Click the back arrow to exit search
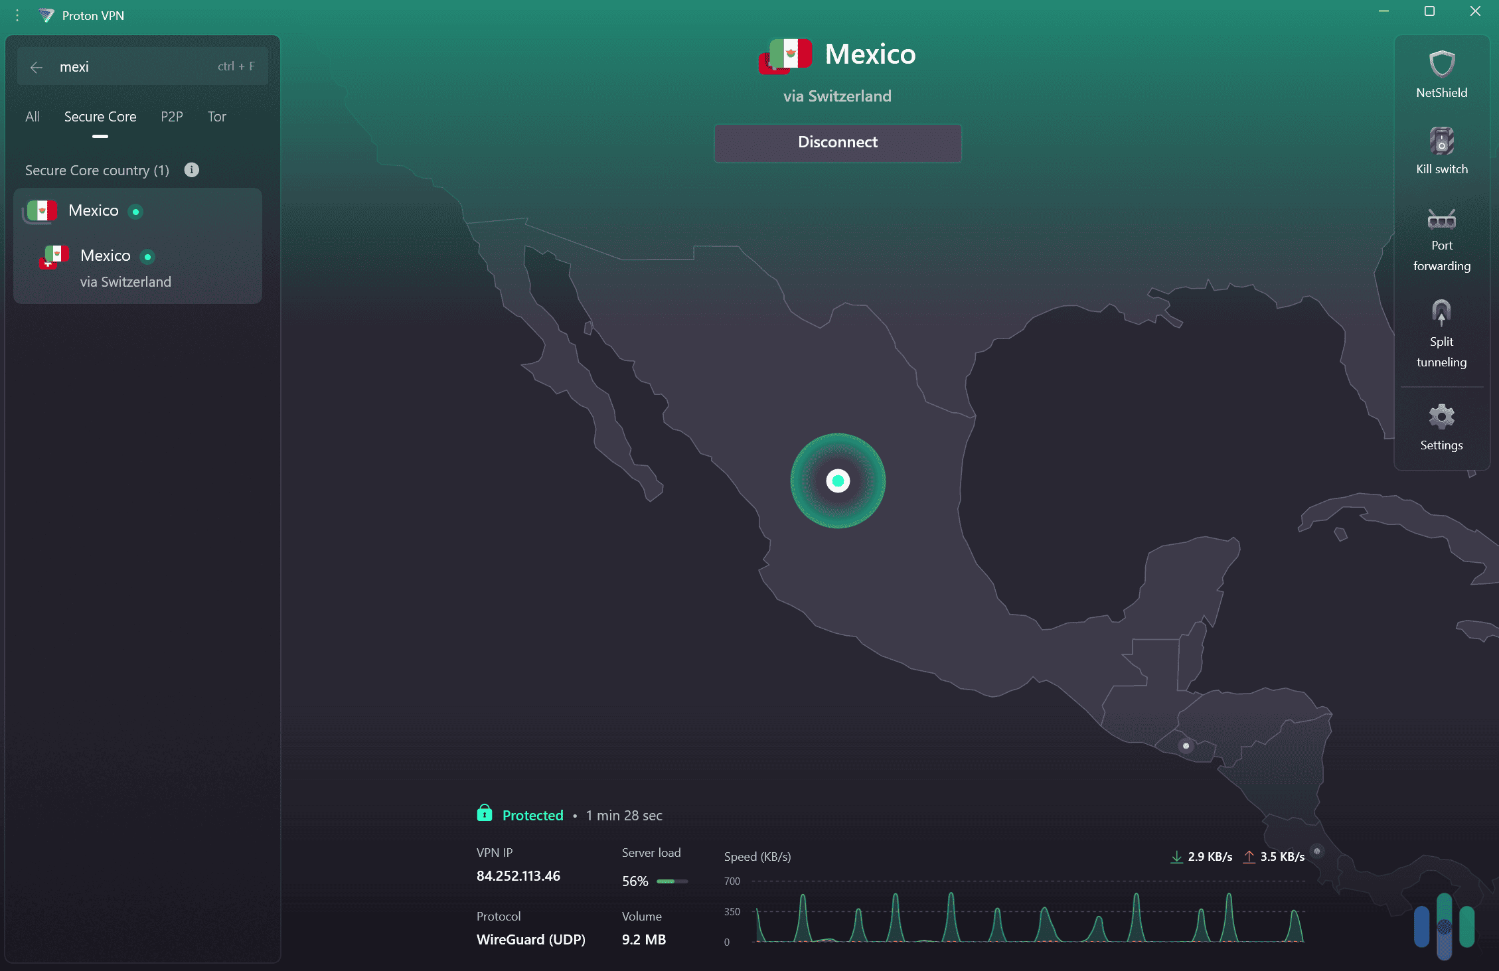The image size is (1499, 971). click(37, 66)
